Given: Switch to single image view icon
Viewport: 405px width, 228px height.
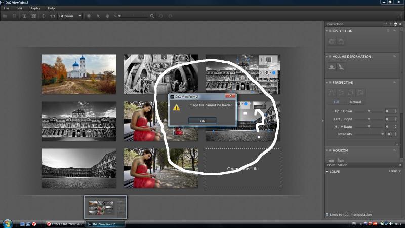Looking at the screenshot, I should [24, 16].
